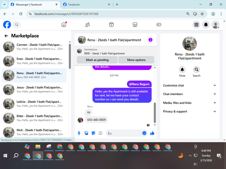Send a voice clip via microphone icon
This screenshot has width=226, height=169.
[79, 133]
